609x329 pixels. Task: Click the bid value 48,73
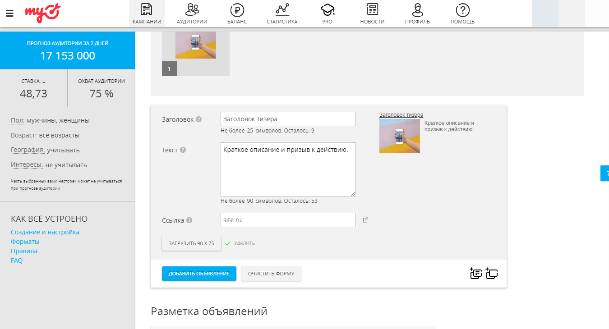[x=33, y=94]
